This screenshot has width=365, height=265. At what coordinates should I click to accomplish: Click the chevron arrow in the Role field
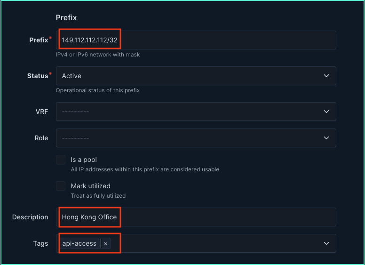326,138
